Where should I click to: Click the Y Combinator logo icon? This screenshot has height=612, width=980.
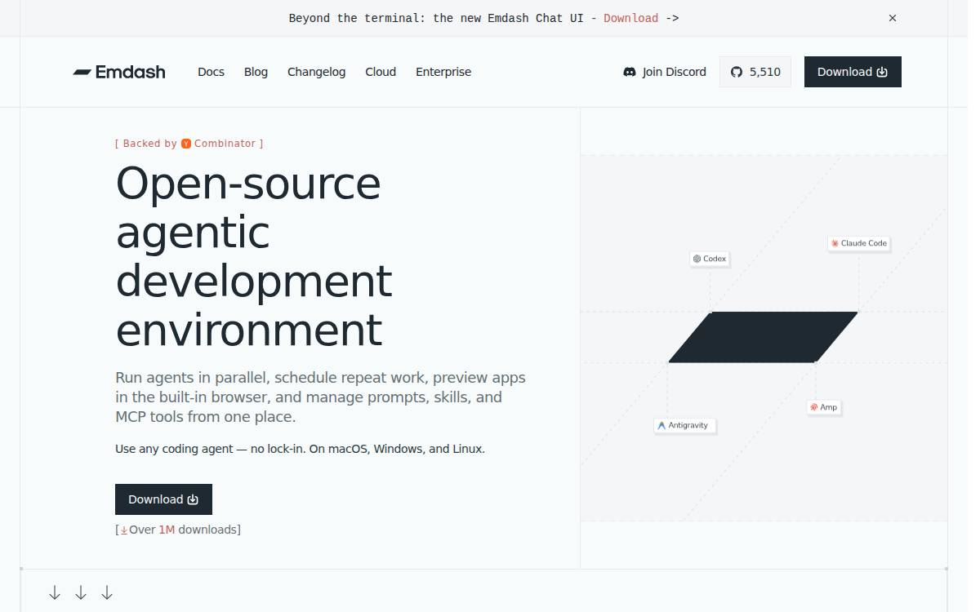click(186, 144)
